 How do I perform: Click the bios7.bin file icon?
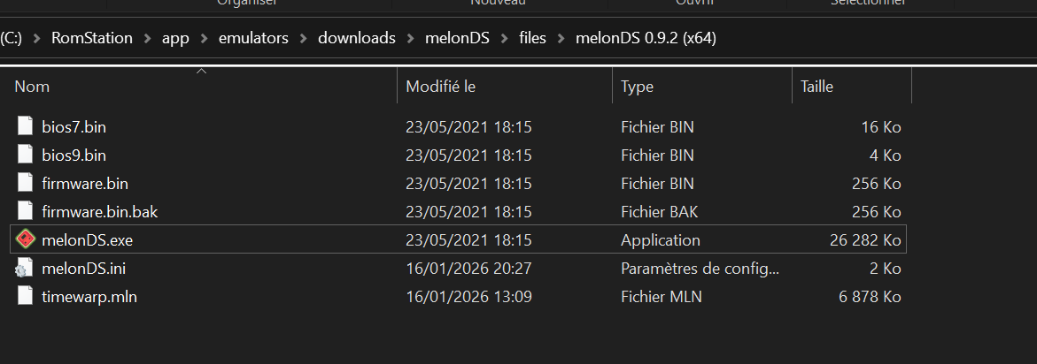point(25,126)
